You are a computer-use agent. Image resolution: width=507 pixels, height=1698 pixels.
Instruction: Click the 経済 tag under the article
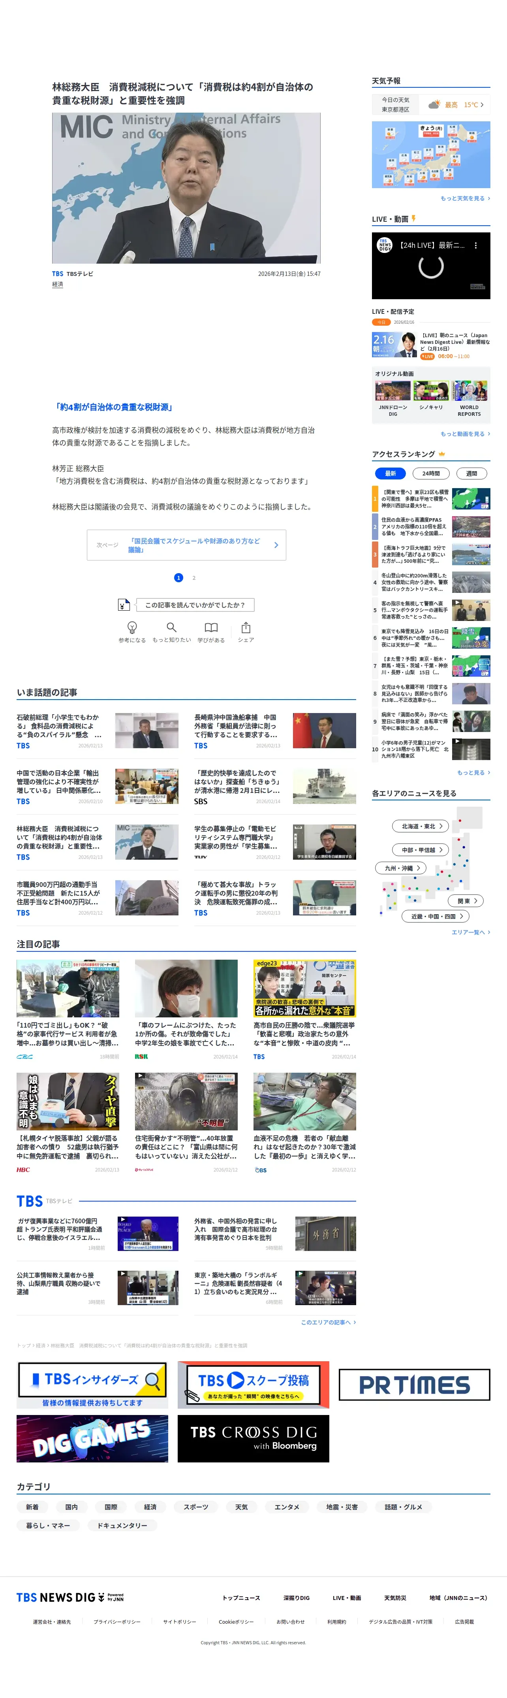(58, 284)
